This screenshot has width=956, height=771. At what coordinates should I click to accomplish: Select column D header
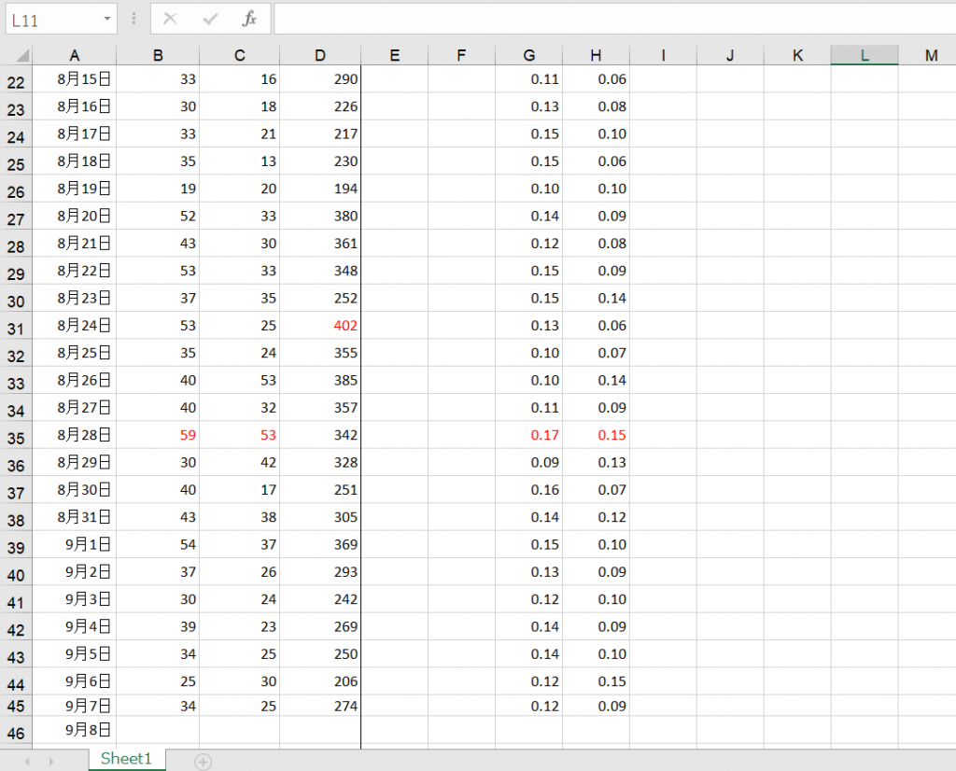[320, 55]
